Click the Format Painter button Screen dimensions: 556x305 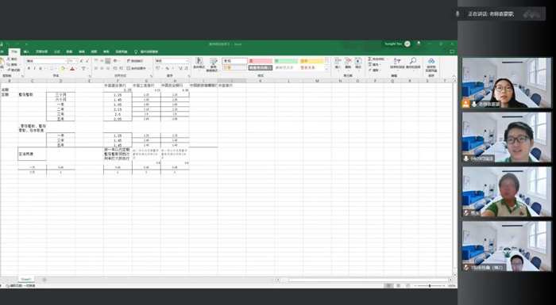[x=14, y=70]
